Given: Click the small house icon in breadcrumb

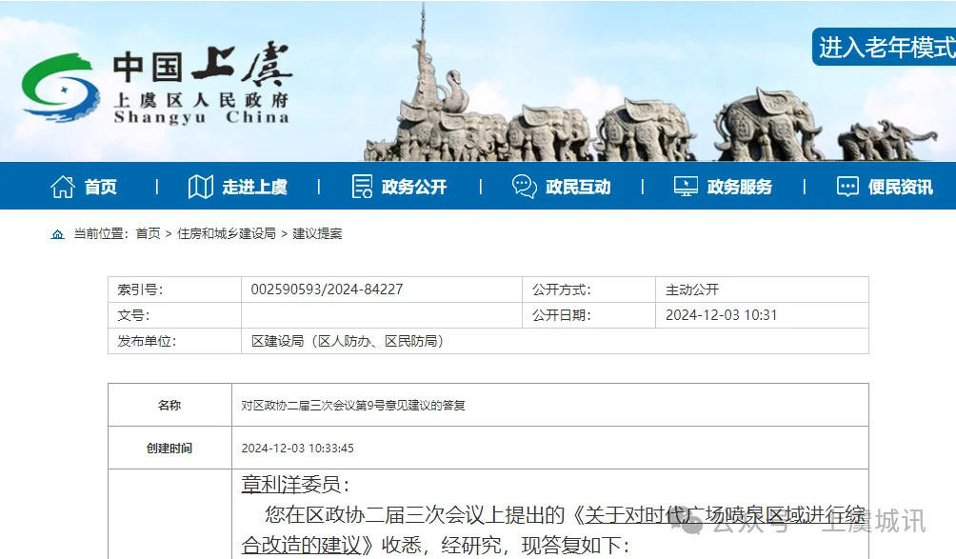Looking at the screenshot, I should [57, 234].
